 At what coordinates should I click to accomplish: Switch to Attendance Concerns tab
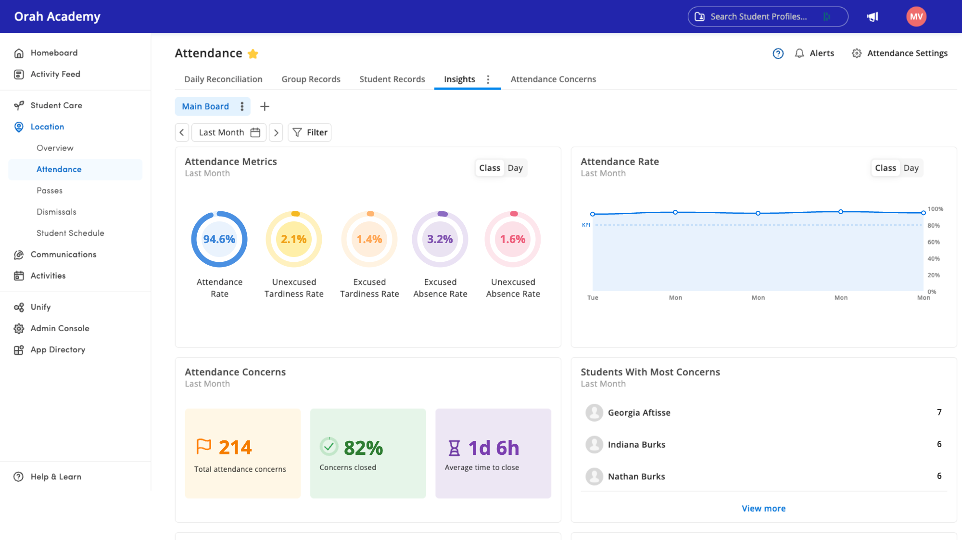point(553,79)
